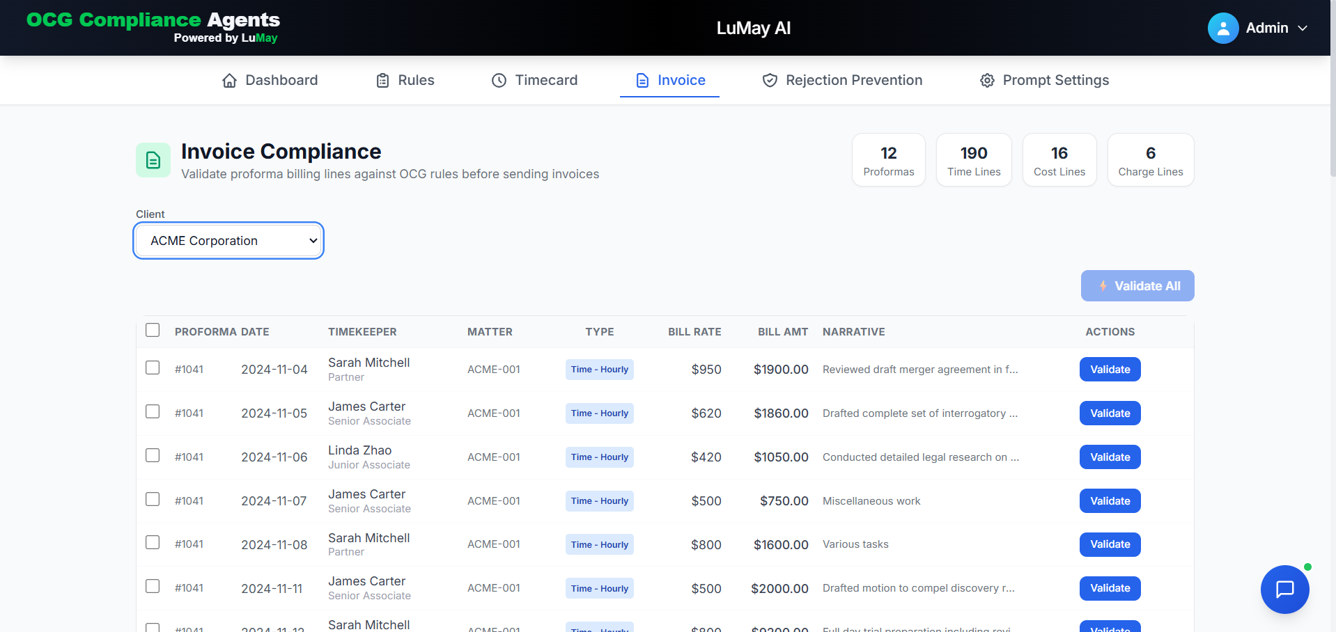Go to the Dashboard tab
The width and height of the screenshot is (1336, 632).
pyautogui.click(x=270, y=81)
